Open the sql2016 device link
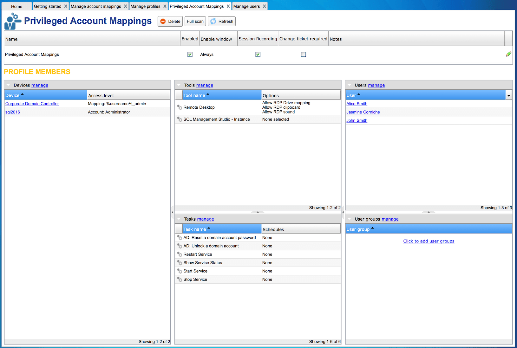517x348 pixels. pyautogui.click(x=13, y=112)
